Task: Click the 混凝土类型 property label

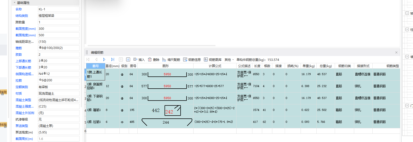Action: point(23,100)
